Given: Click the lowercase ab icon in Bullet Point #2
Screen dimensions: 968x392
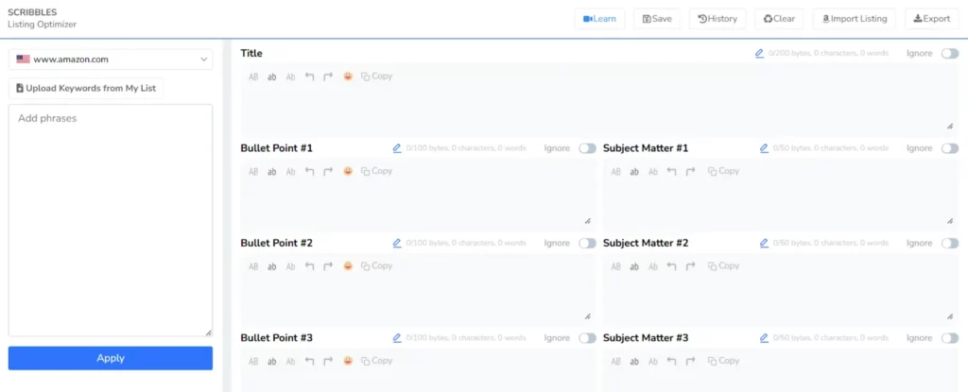Looking at the screenshot, I should (x=272, y=266).
